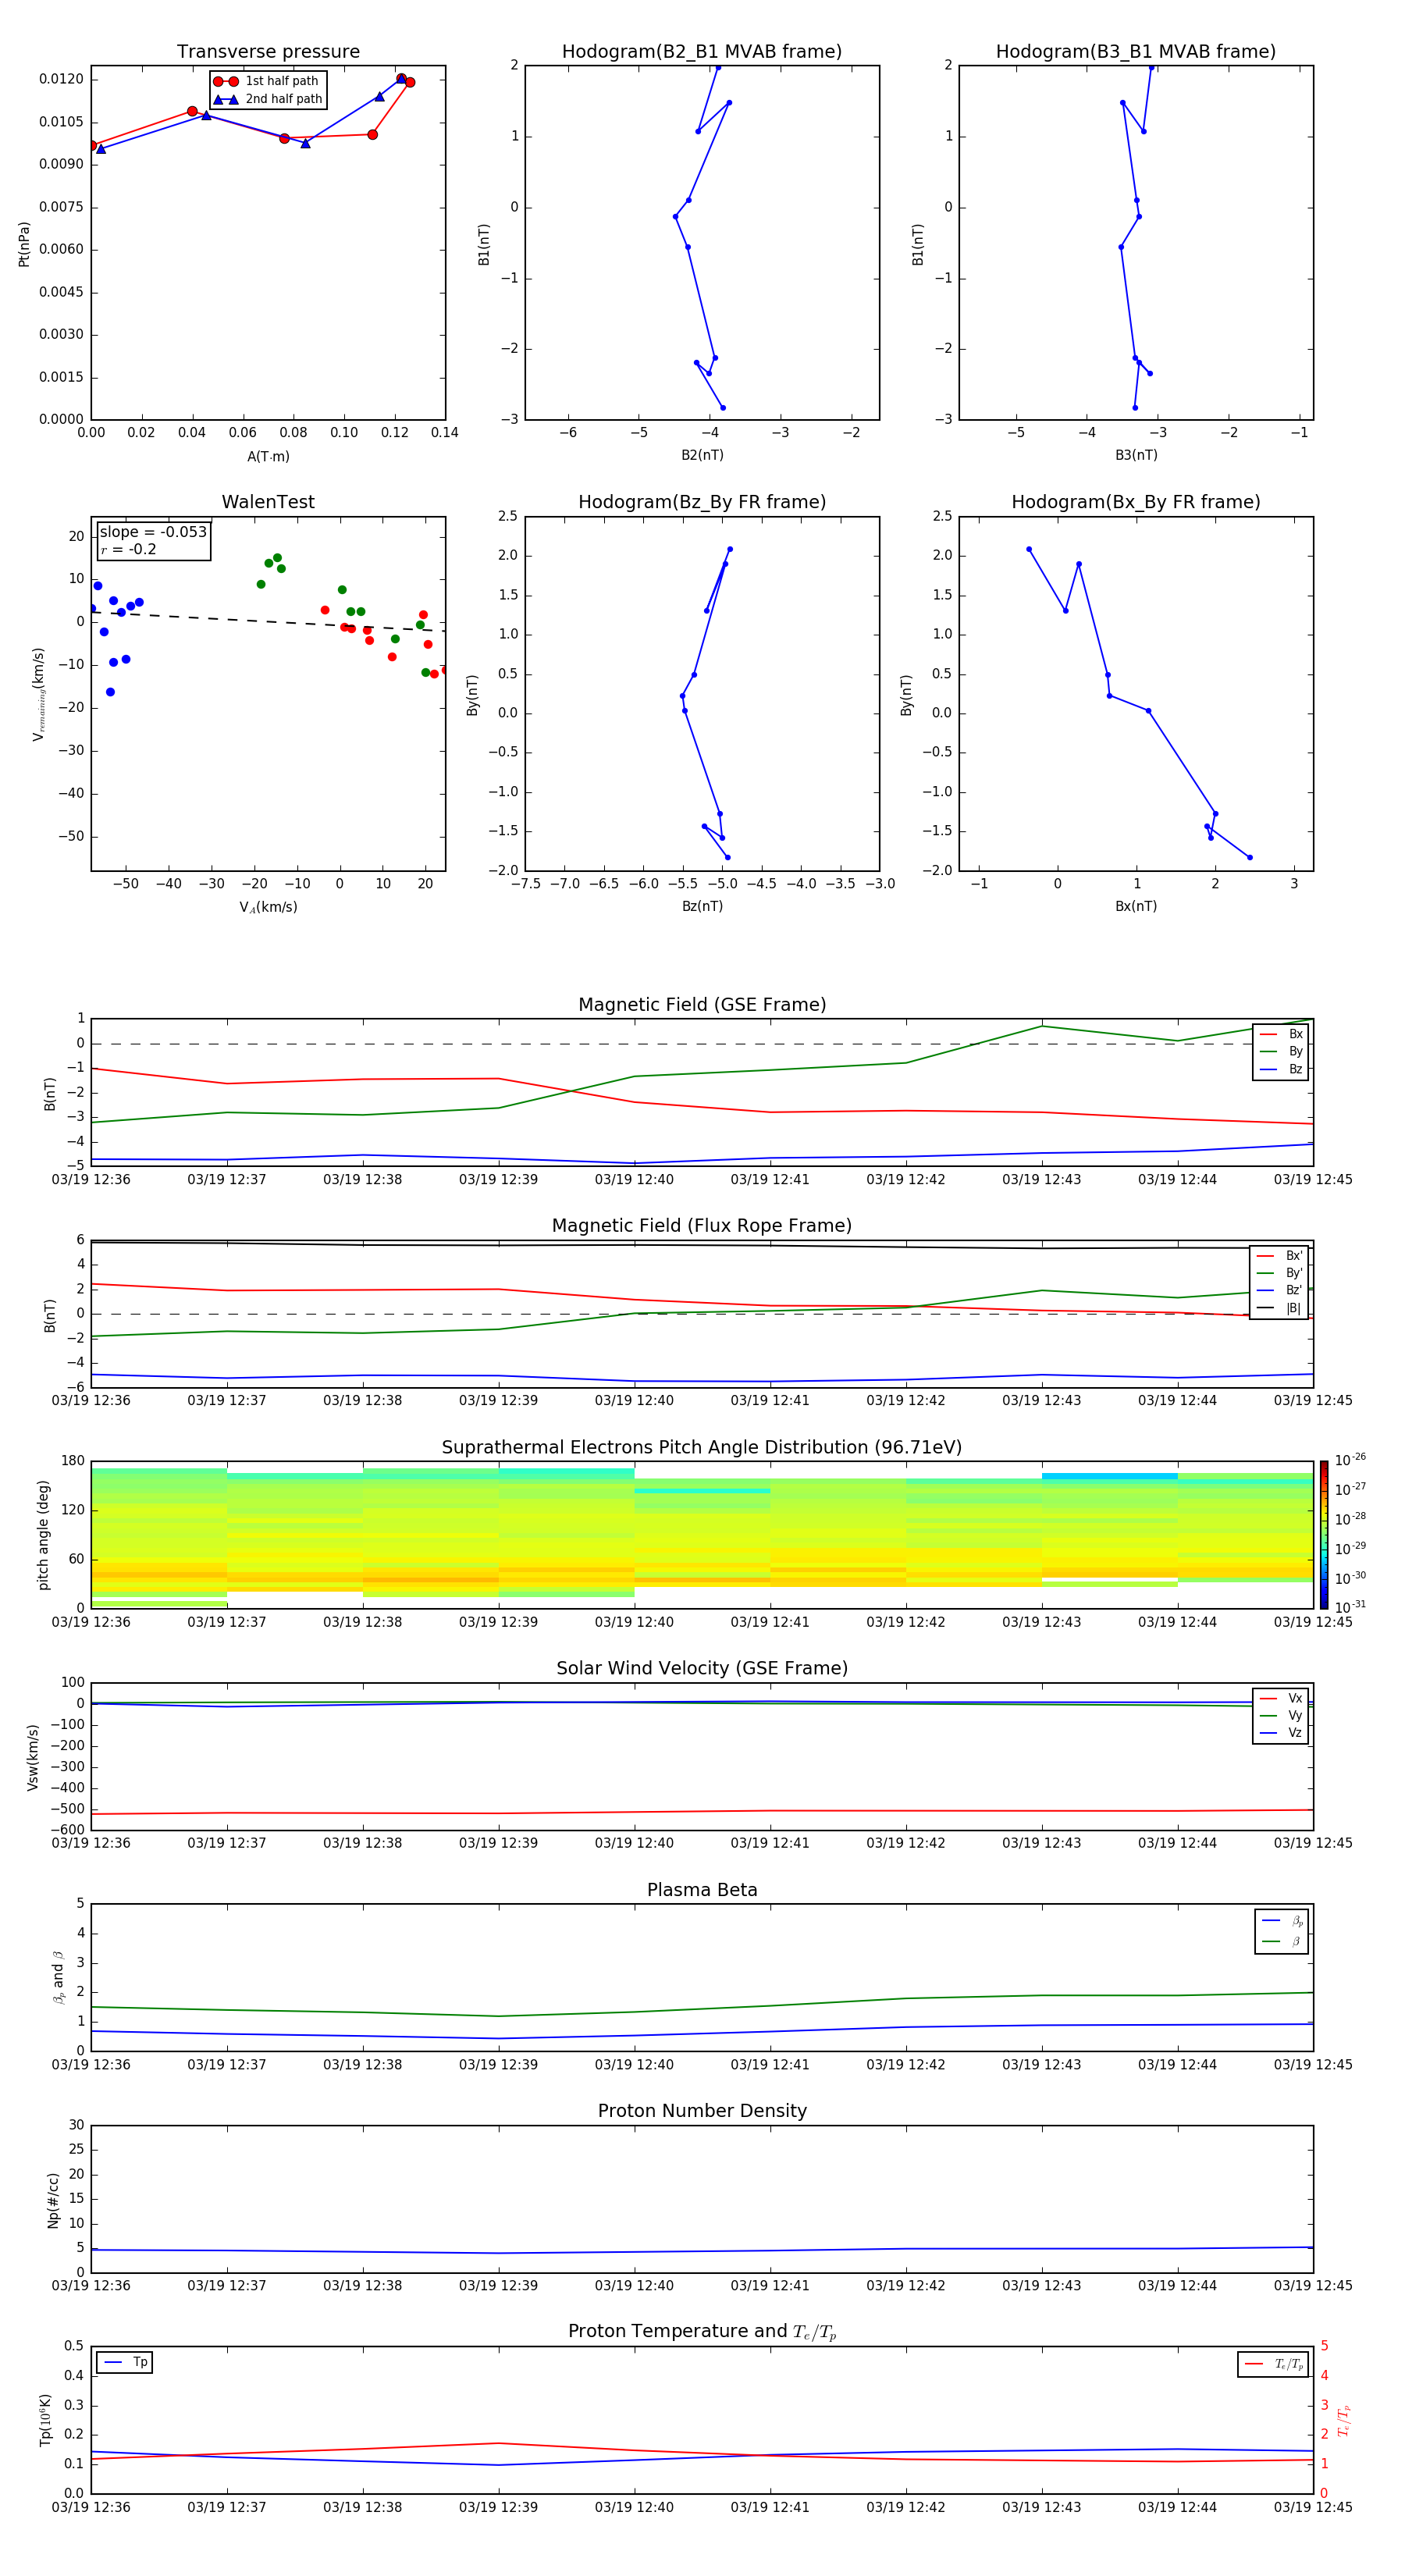The width and height of the screenshot is (1405, 2576).
Task: Click the 'Vsw(km/s)' axis label
Action: pyautogui.click(x=33, y=1757)
